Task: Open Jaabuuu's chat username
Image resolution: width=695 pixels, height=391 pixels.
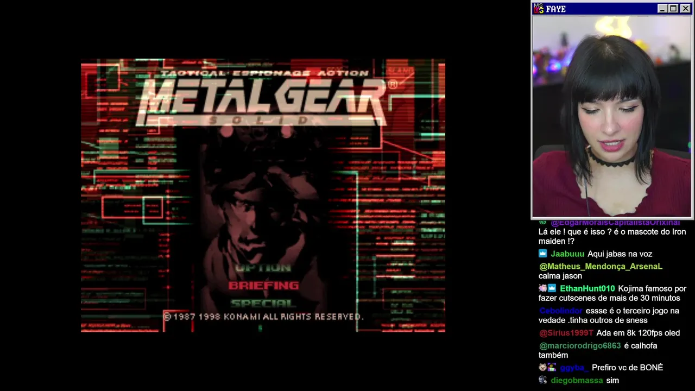Action: (567, 254)
